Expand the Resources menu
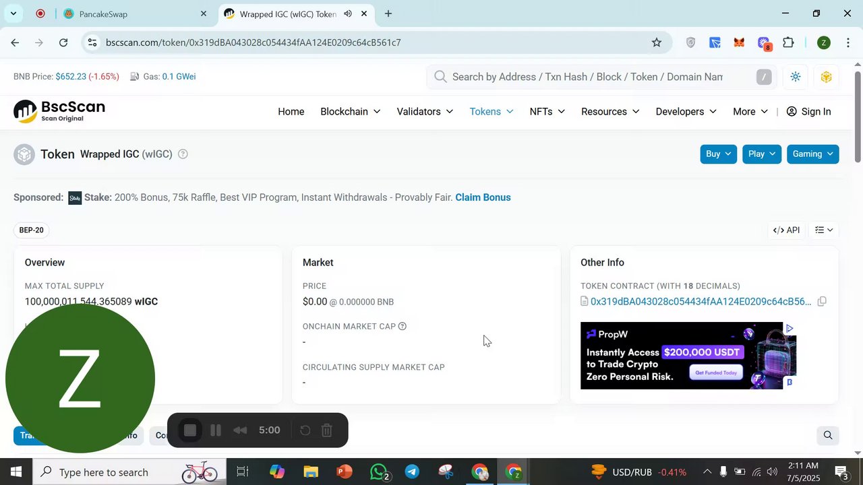This screenshot has width=863, height=485. click(x=610, y=112)
